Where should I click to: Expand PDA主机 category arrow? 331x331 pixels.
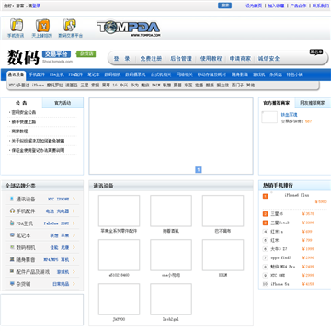tap(74, 223)
